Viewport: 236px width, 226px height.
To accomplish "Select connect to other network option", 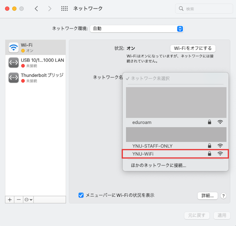I will click(159, 165).
